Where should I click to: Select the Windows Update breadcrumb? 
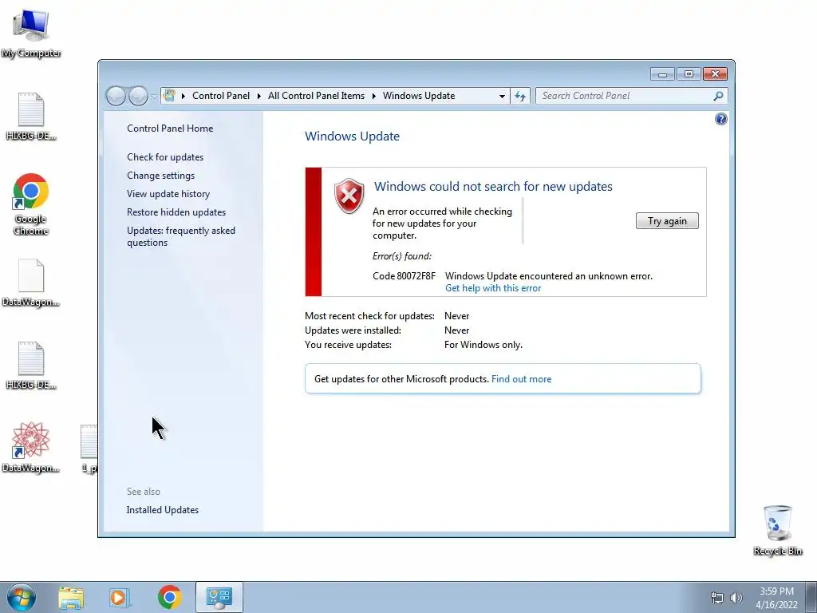[419, 96]
